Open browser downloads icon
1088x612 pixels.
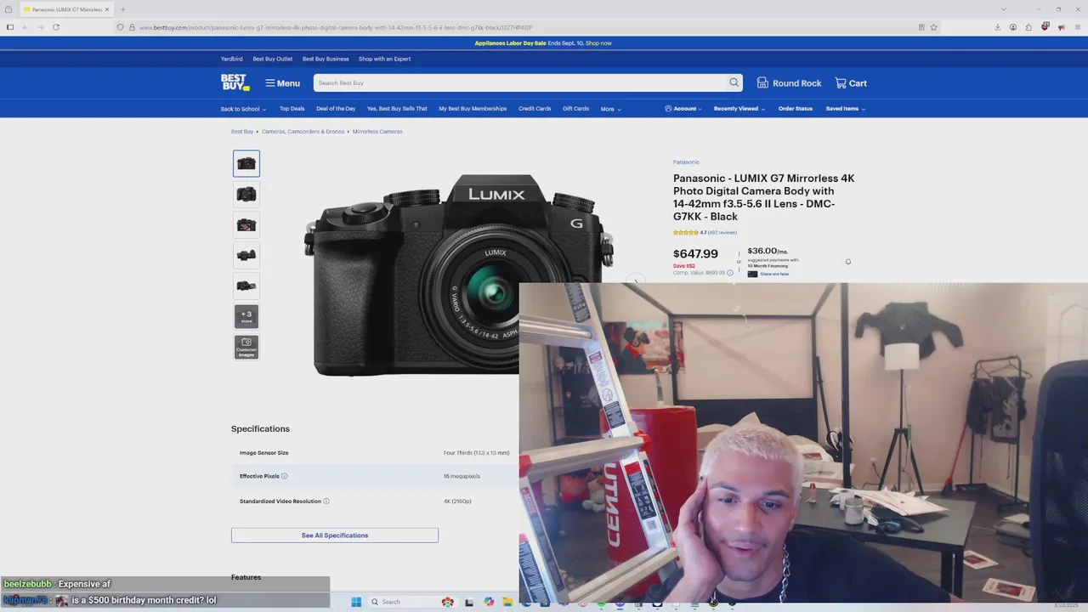(x=997, y=27)
